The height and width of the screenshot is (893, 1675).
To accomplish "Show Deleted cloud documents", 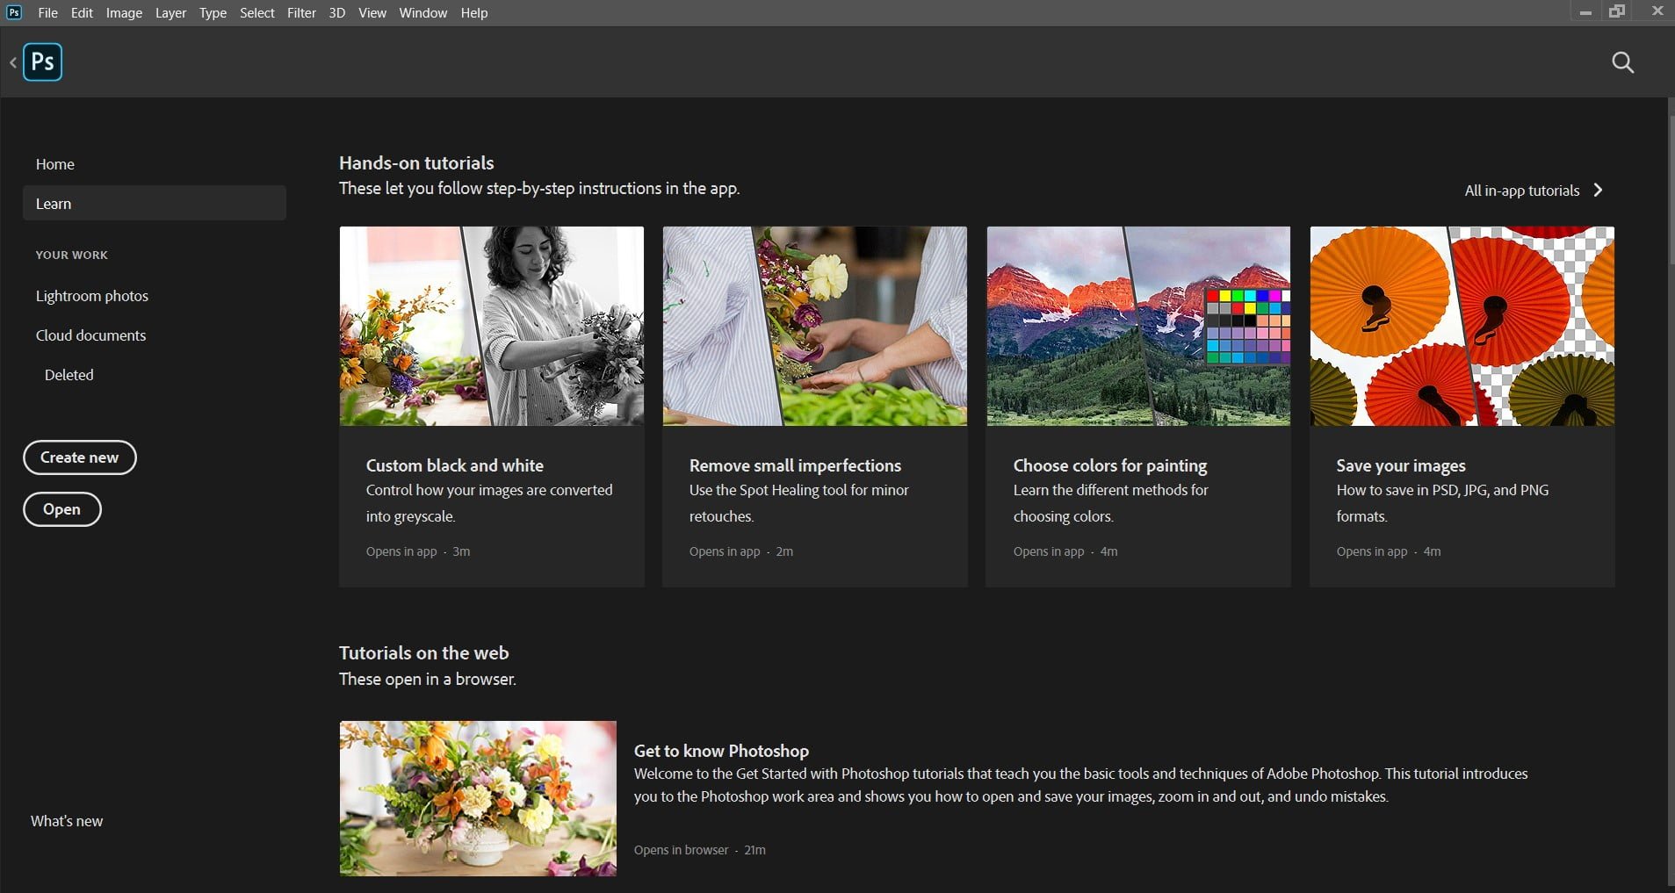I will click(x=69, y=375).
